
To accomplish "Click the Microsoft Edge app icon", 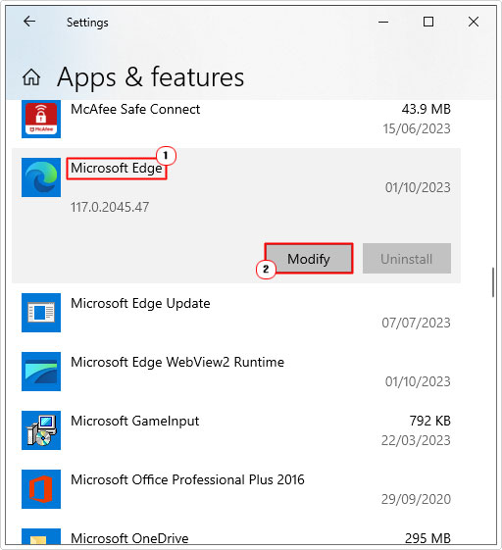I will (x=41, y=177).
